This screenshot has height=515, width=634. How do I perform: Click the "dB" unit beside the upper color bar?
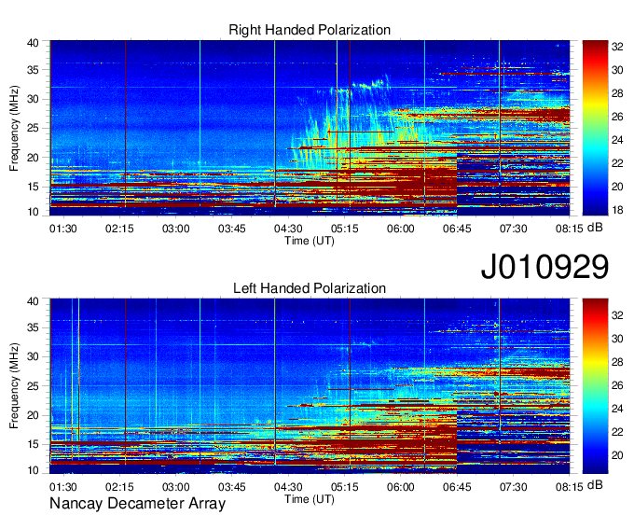point(595,228)
